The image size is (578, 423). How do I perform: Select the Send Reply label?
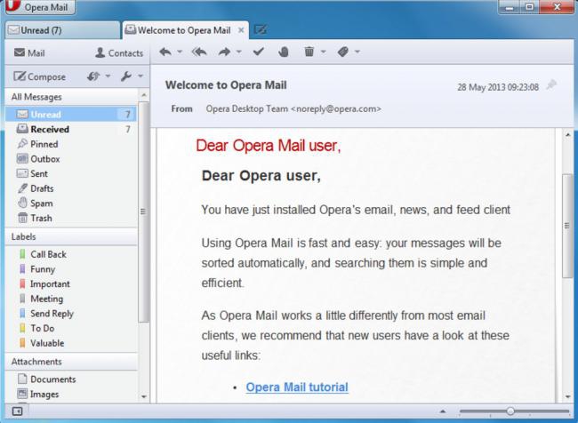click(71, 313)
